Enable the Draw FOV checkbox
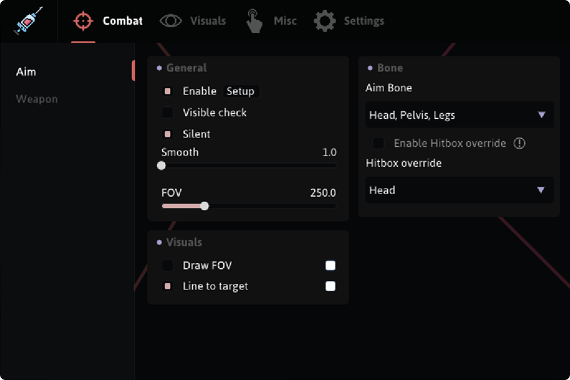This screenshot has width=570, height=380. [x=168, y=265]
